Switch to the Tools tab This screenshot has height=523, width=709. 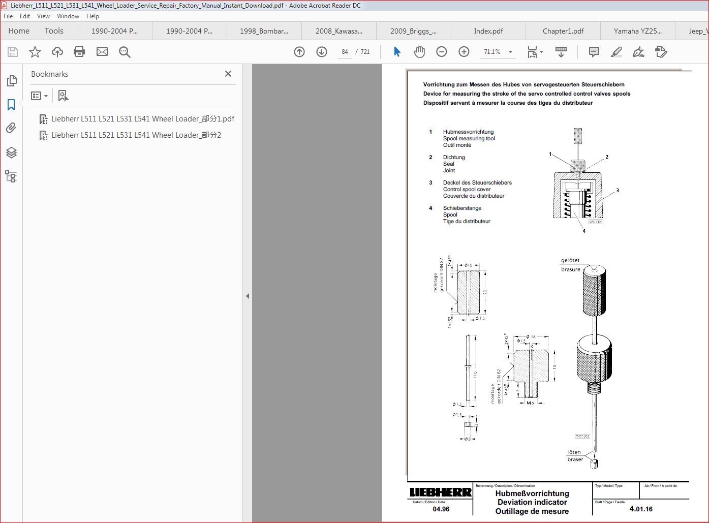[54, 31]
